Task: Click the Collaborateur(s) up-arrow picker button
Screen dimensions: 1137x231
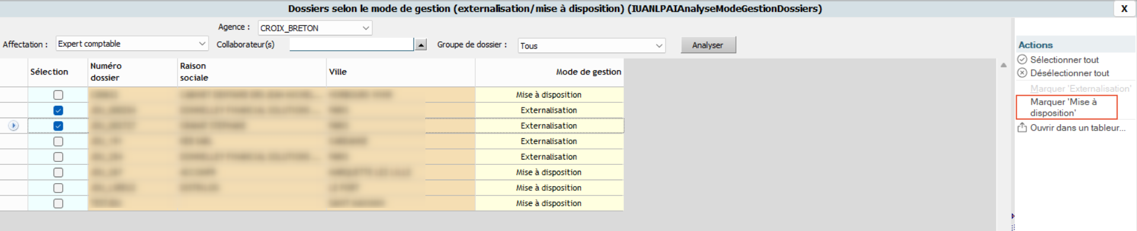Action: click(x=421, y=45)
